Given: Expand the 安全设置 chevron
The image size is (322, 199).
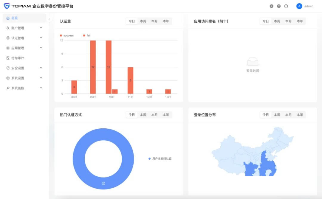Looking at the screenshot, I should point(41,68).
